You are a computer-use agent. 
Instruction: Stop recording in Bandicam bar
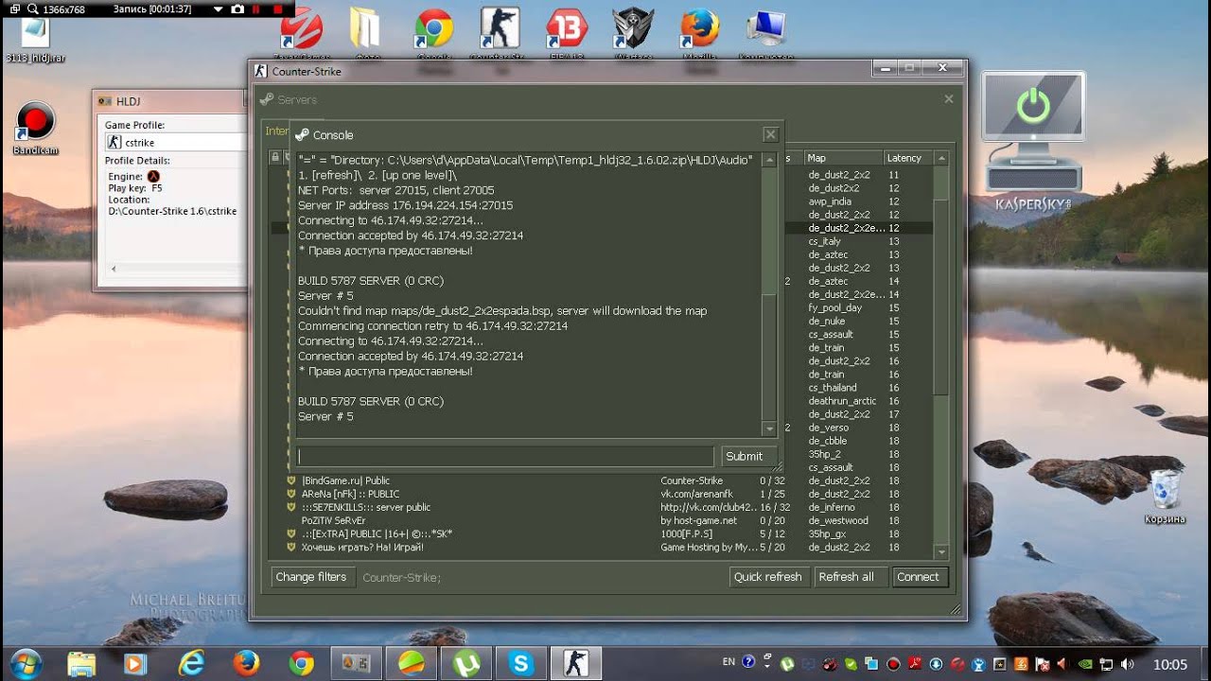click(278, 9)
